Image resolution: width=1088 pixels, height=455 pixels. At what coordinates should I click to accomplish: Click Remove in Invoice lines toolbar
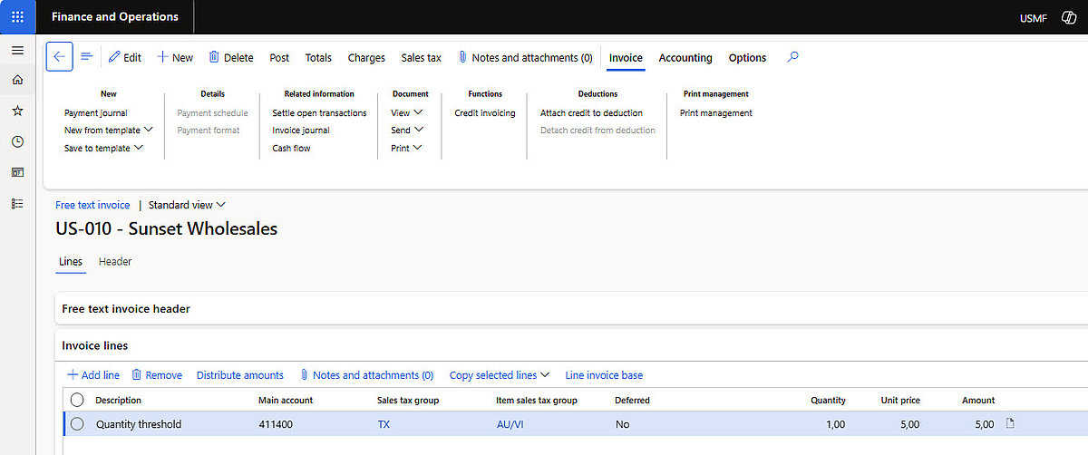coord(157,374)
